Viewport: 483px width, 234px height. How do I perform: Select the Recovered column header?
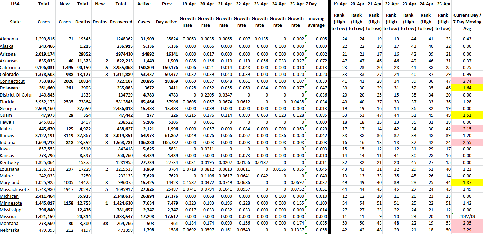click(121, 22)
